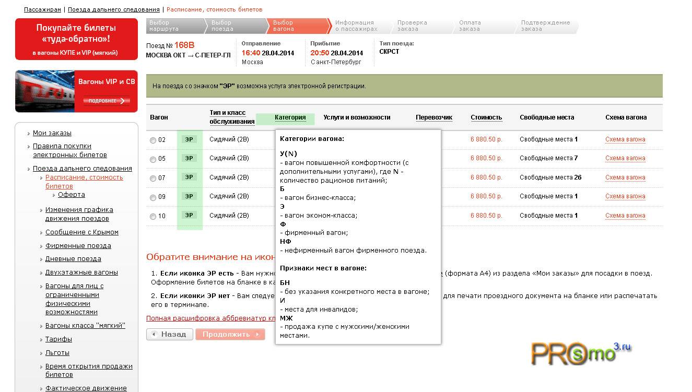Open Правила покупки электронных билетов
Viewport: 692px width, 392px height.
coord(70,150)
